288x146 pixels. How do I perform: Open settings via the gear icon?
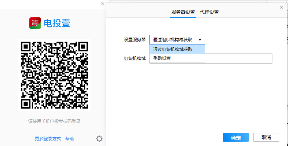click(x=99, y=139)
